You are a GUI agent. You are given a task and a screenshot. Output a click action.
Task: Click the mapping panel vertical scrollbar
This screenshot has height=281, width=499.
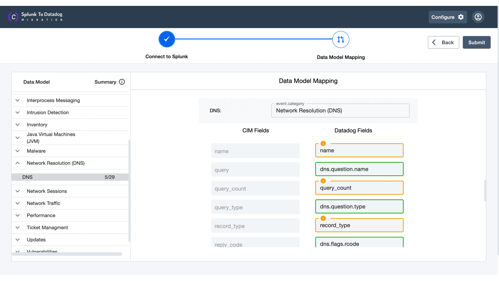[485, 190]
